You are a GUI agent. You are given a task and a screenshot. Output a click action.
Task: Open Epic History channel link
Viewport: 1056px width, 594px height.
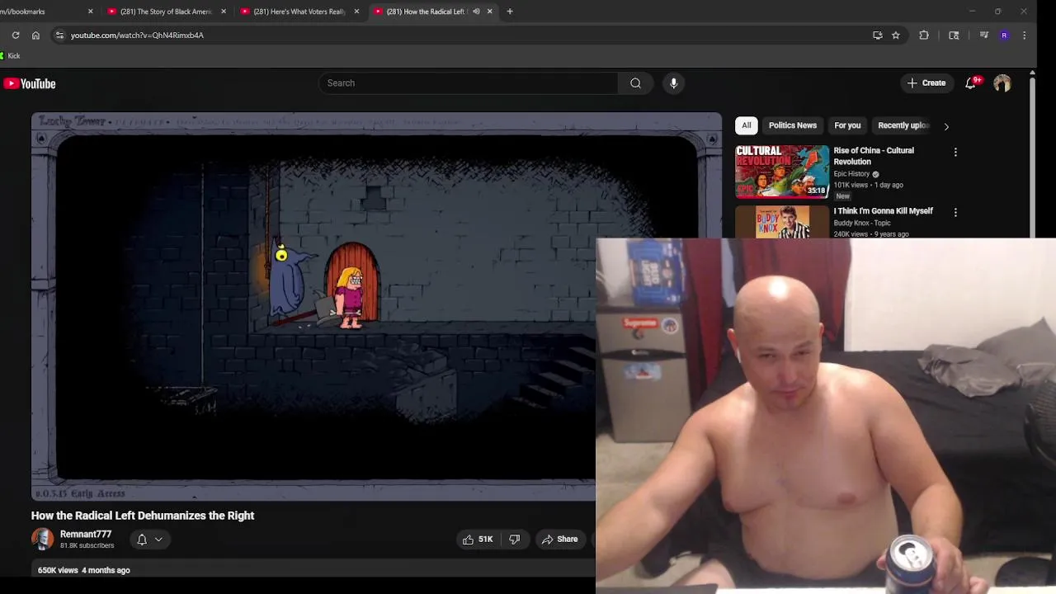point(851,174)
